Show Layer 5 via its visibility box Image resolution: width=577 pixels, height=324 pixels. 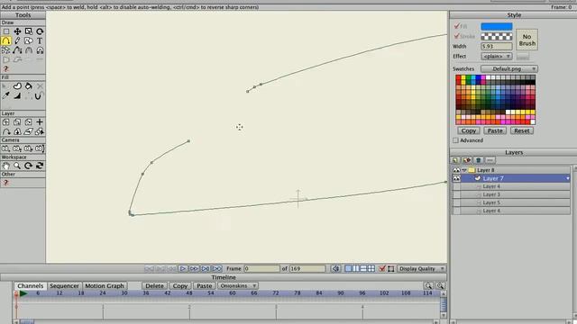[x=456, y=202]
